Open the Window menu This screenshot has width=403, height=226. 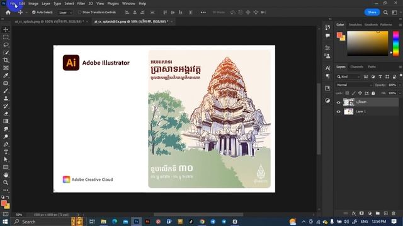128,4
